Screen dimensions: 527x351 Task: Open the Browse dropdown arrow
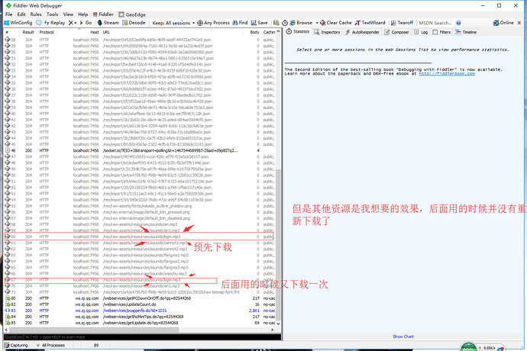click(317, 23)
